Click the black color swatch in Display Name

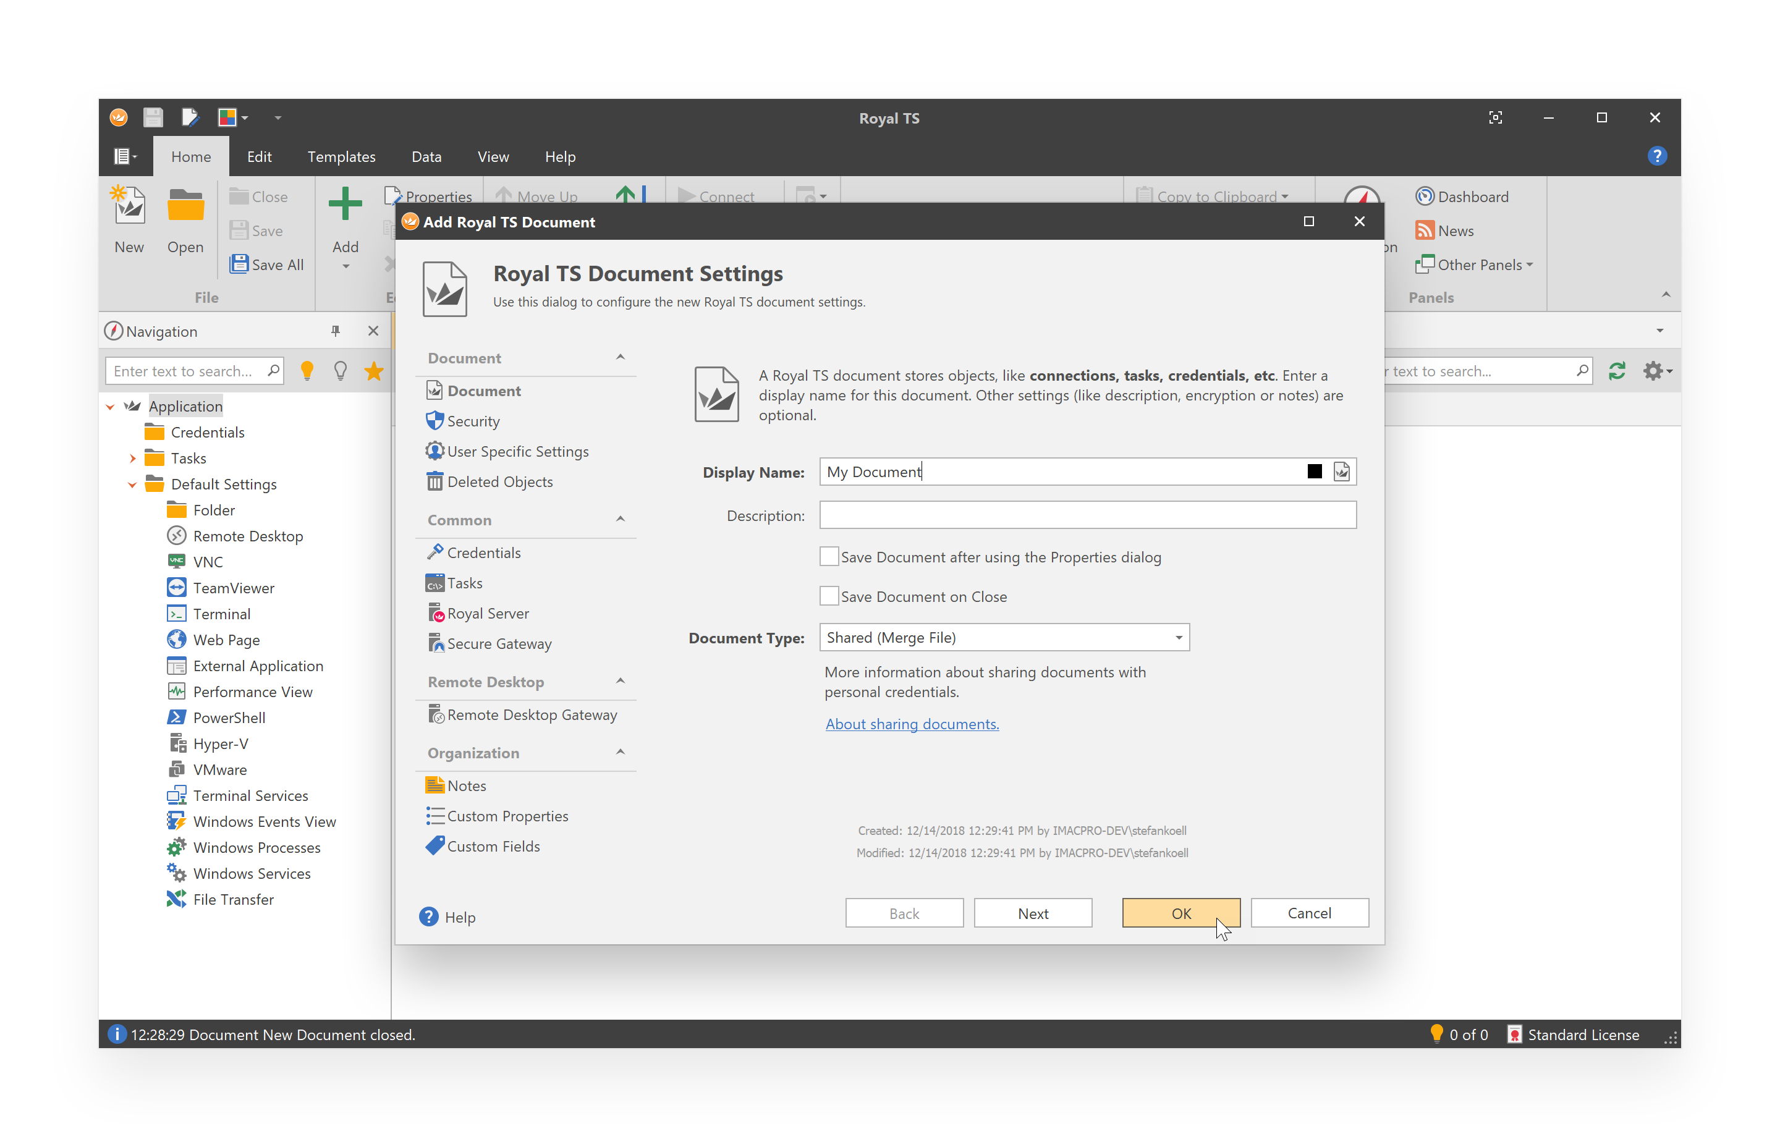pos(1315,472)
